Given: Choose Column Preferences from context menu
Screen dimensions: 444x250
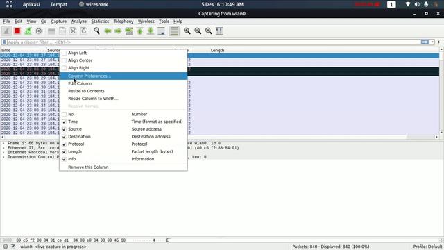Looking at the screenshot, I should (x=123, y=76).
